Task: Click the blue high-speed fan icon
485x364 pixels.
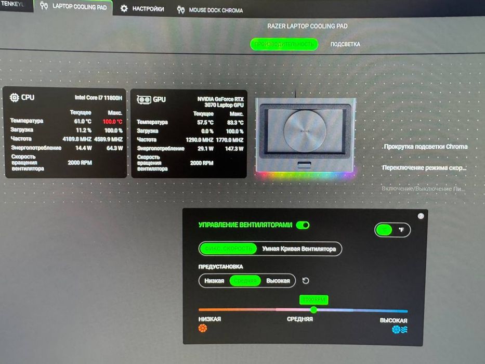Action: (400, 330)
